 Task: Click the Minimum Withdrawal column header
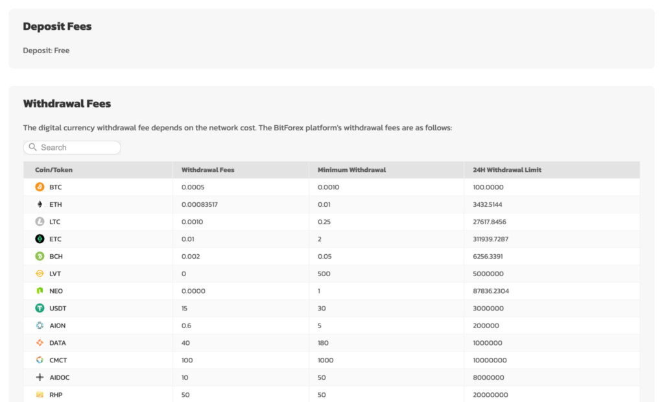click(351, 170)
